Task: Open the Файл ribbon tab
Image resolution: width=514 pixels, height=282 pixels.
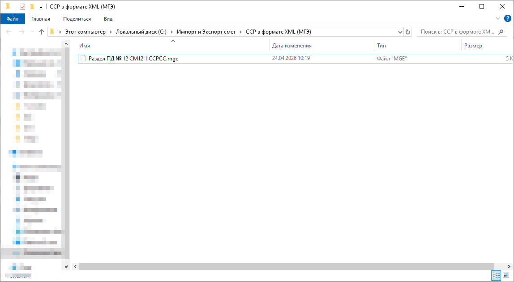Action: (x=13, y=19)
